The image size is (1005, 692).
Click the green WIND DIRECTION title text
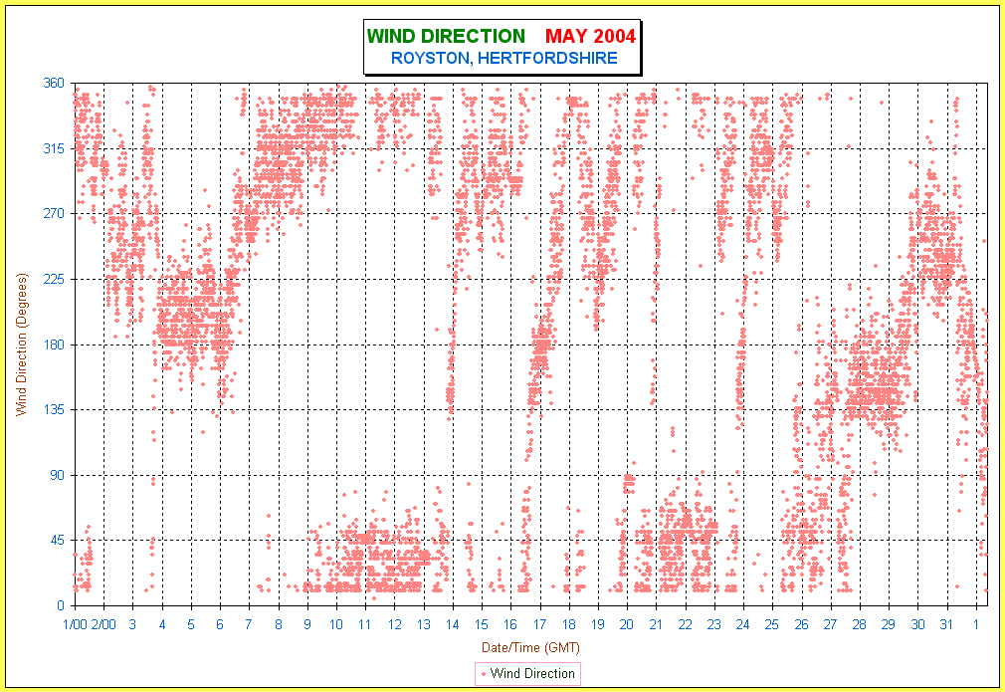[x=446, y=37]
